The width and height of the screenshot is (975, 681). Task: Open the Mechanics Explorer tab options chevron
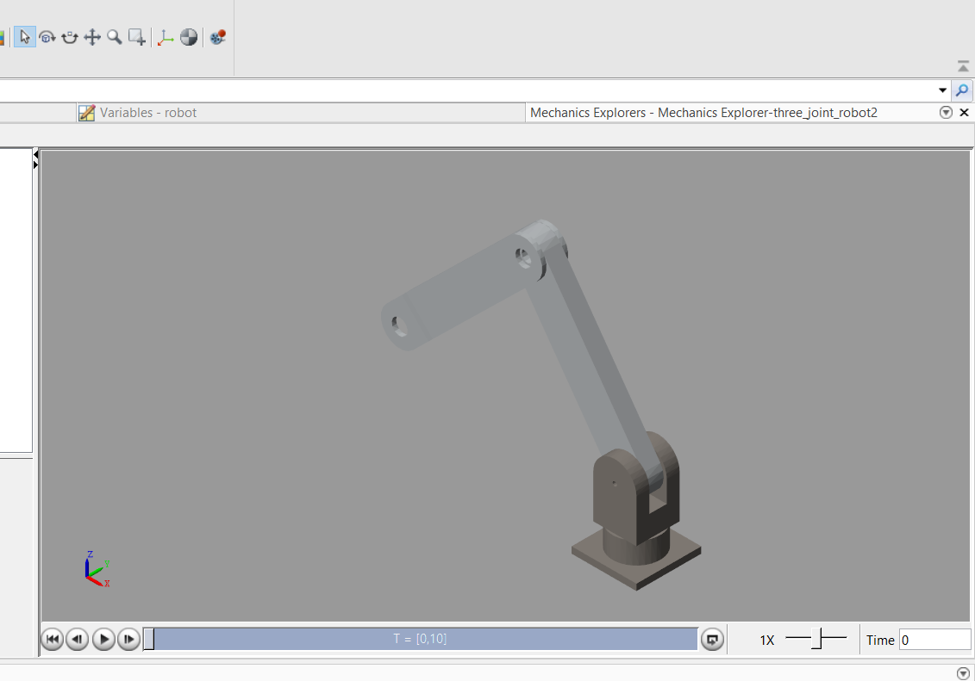(946, 112)
